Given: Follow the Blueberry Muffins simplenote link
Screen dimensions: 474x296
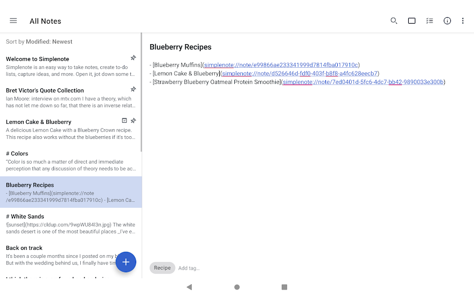Looking at the screenshot, I should tap(281, 65).
